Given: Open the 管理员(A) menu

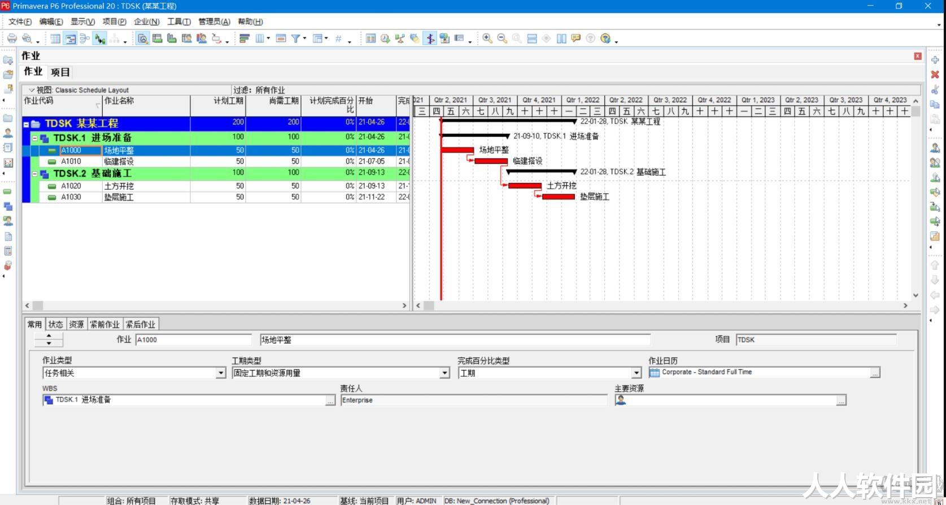Looking at the screenshot, I should (214, 21).
